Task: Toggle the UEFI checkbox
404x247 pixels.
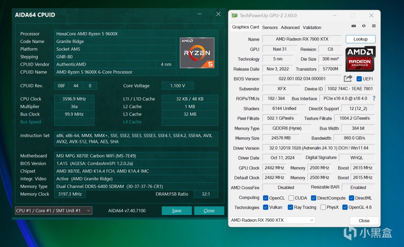Action: click(359, 79)
